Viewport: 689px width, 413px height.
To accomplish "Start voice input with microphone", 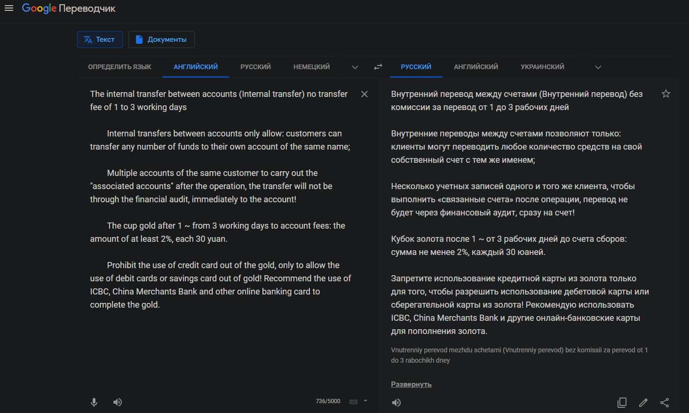I will (94, 402).
